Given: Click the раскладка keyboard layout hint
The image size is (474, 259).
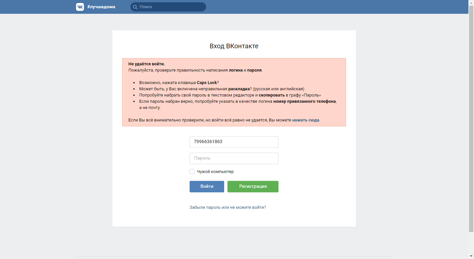Looking at the screenshot, I should coord(222,89).
